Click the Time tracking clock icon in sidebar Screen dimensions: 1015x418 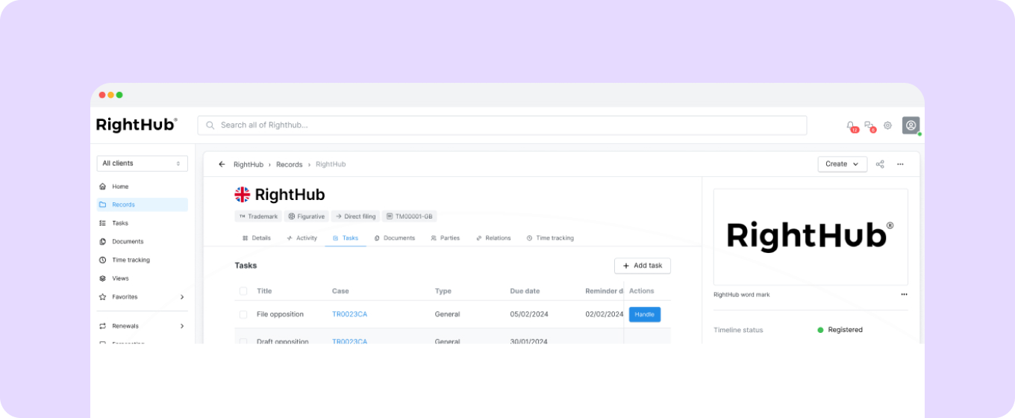coord(102,260)
